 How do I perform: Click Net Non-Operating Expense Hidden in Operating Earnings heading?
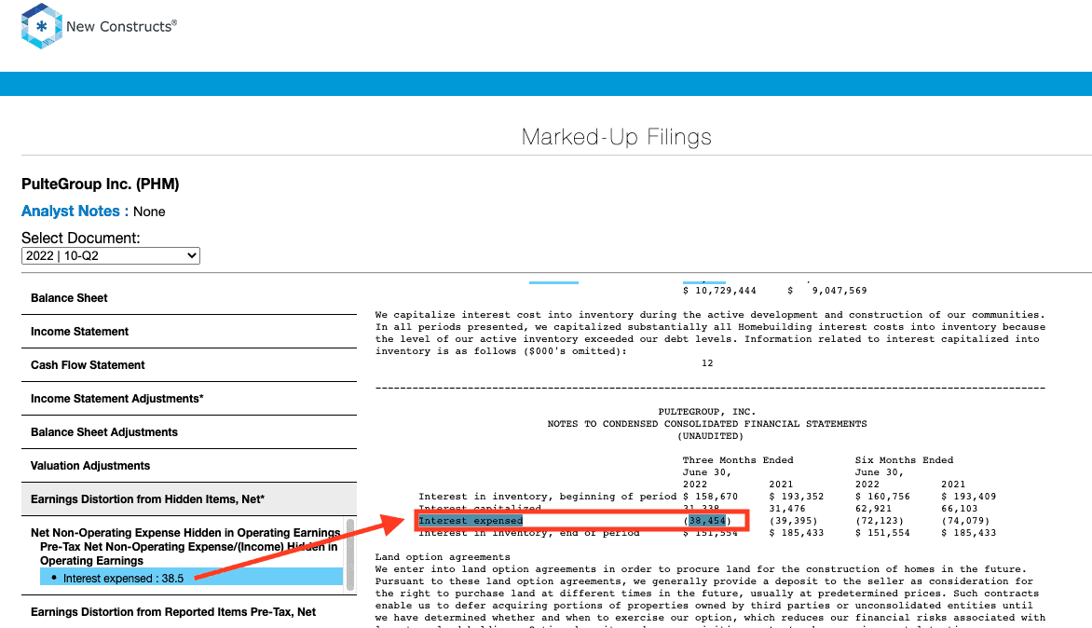click(185, 533)
